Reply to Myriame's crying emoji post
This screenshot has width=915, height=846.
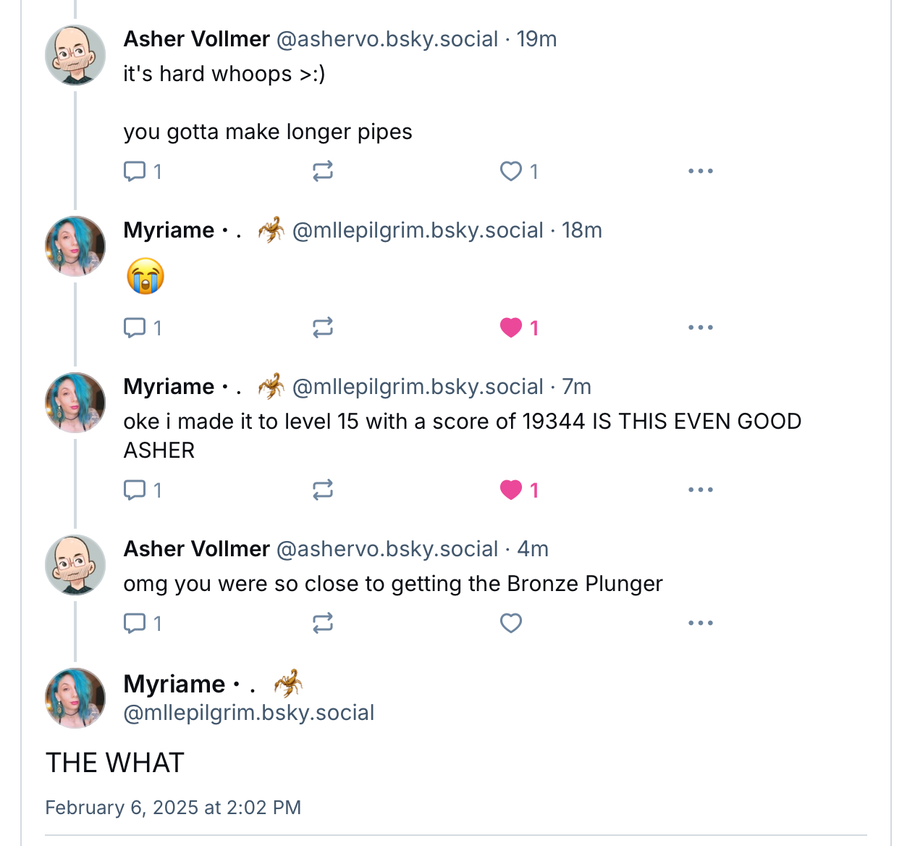click(x=143, y=328)
